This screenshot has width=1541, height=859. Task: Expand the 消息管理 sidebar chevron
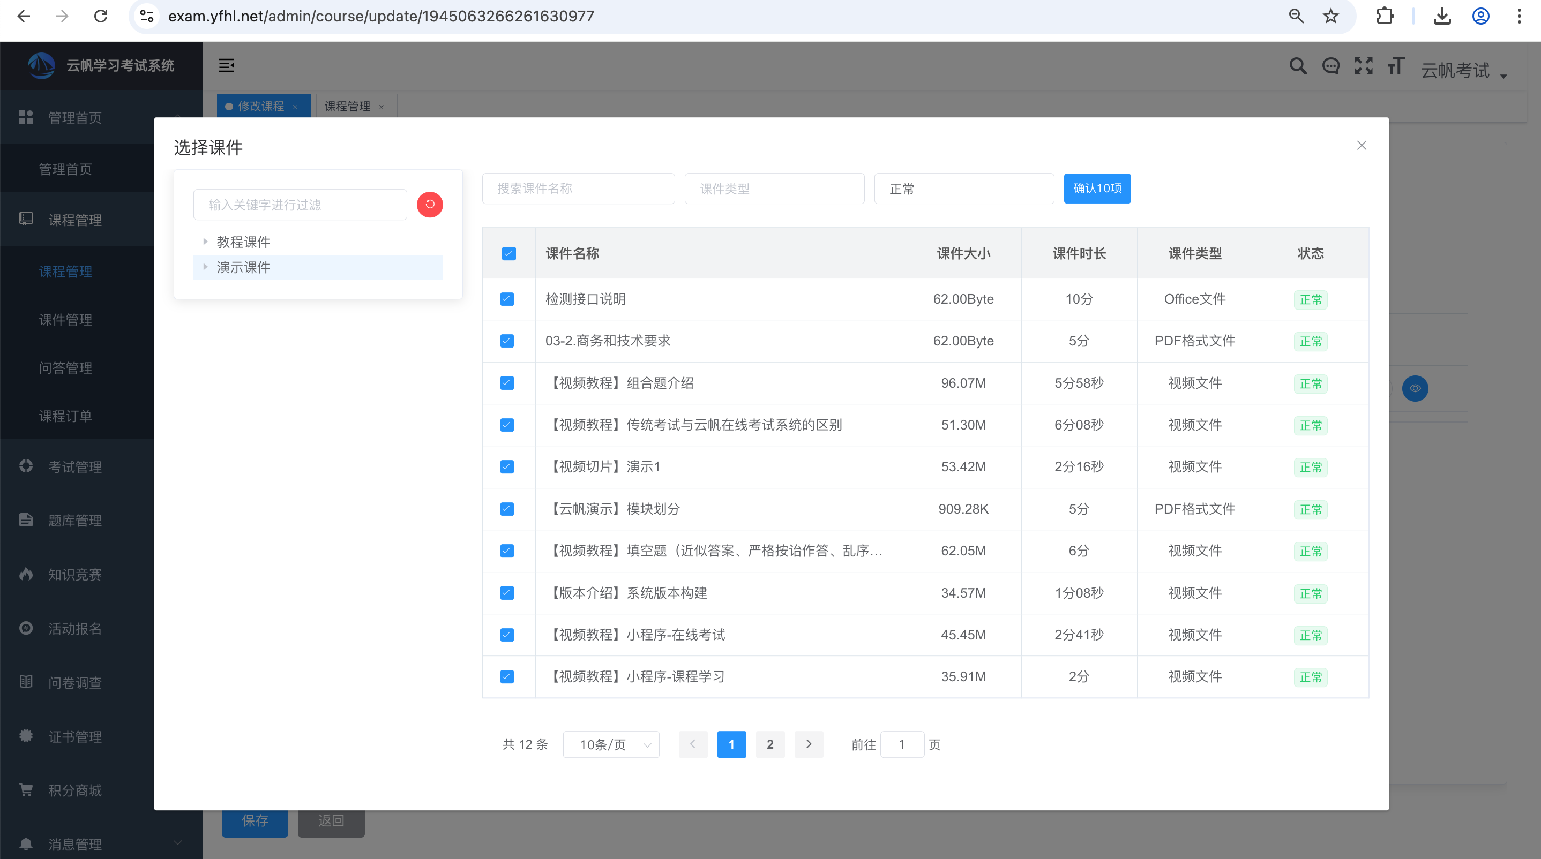click(178, 843)
